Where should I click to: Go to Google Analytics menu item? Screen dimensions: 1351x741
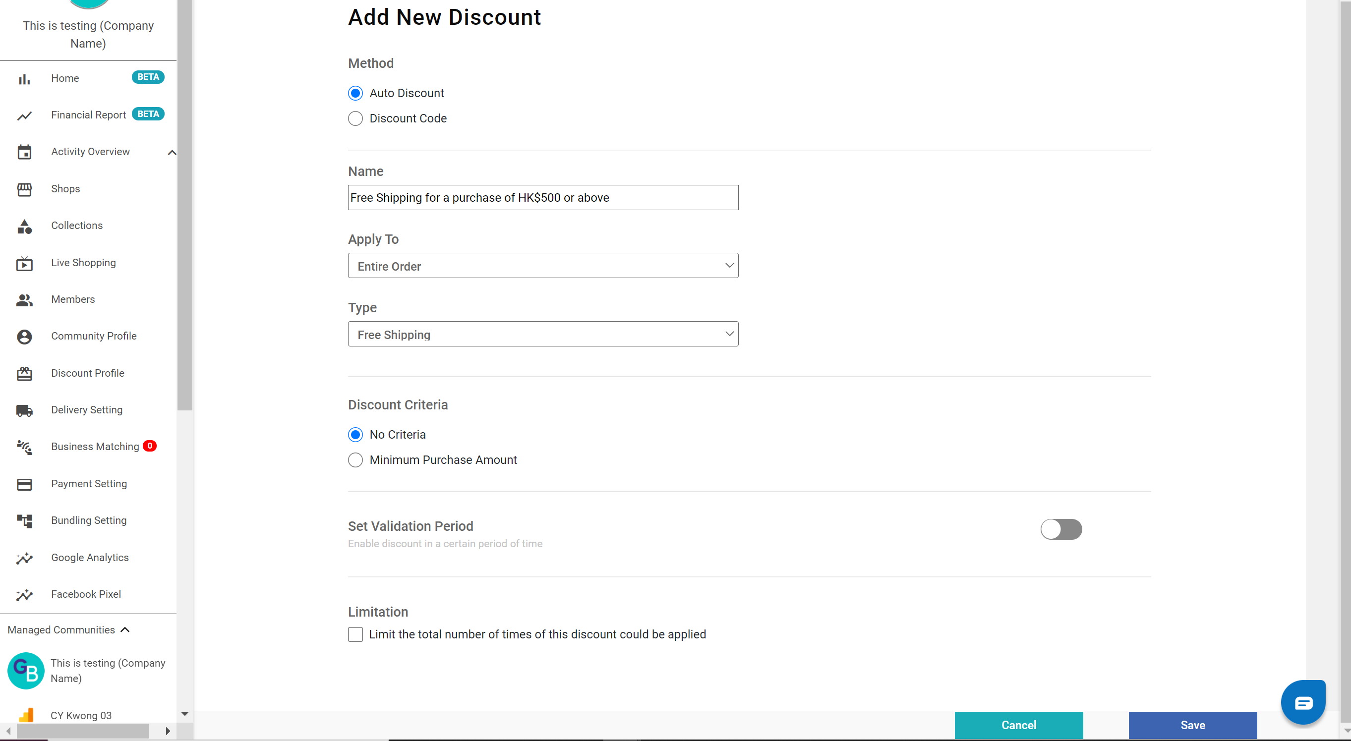click(x=90, y=558)
